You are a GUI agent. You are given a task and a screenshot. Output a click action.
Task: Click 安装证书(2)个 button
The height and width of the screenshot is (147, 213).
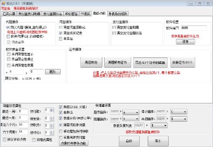pyautogui.click(x=182, y=62)
